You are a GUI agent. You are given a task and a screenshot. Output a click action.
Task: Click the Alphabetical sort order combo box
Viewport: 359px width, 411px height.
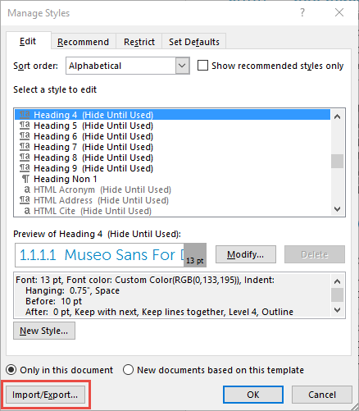click(x=128, y=66)
